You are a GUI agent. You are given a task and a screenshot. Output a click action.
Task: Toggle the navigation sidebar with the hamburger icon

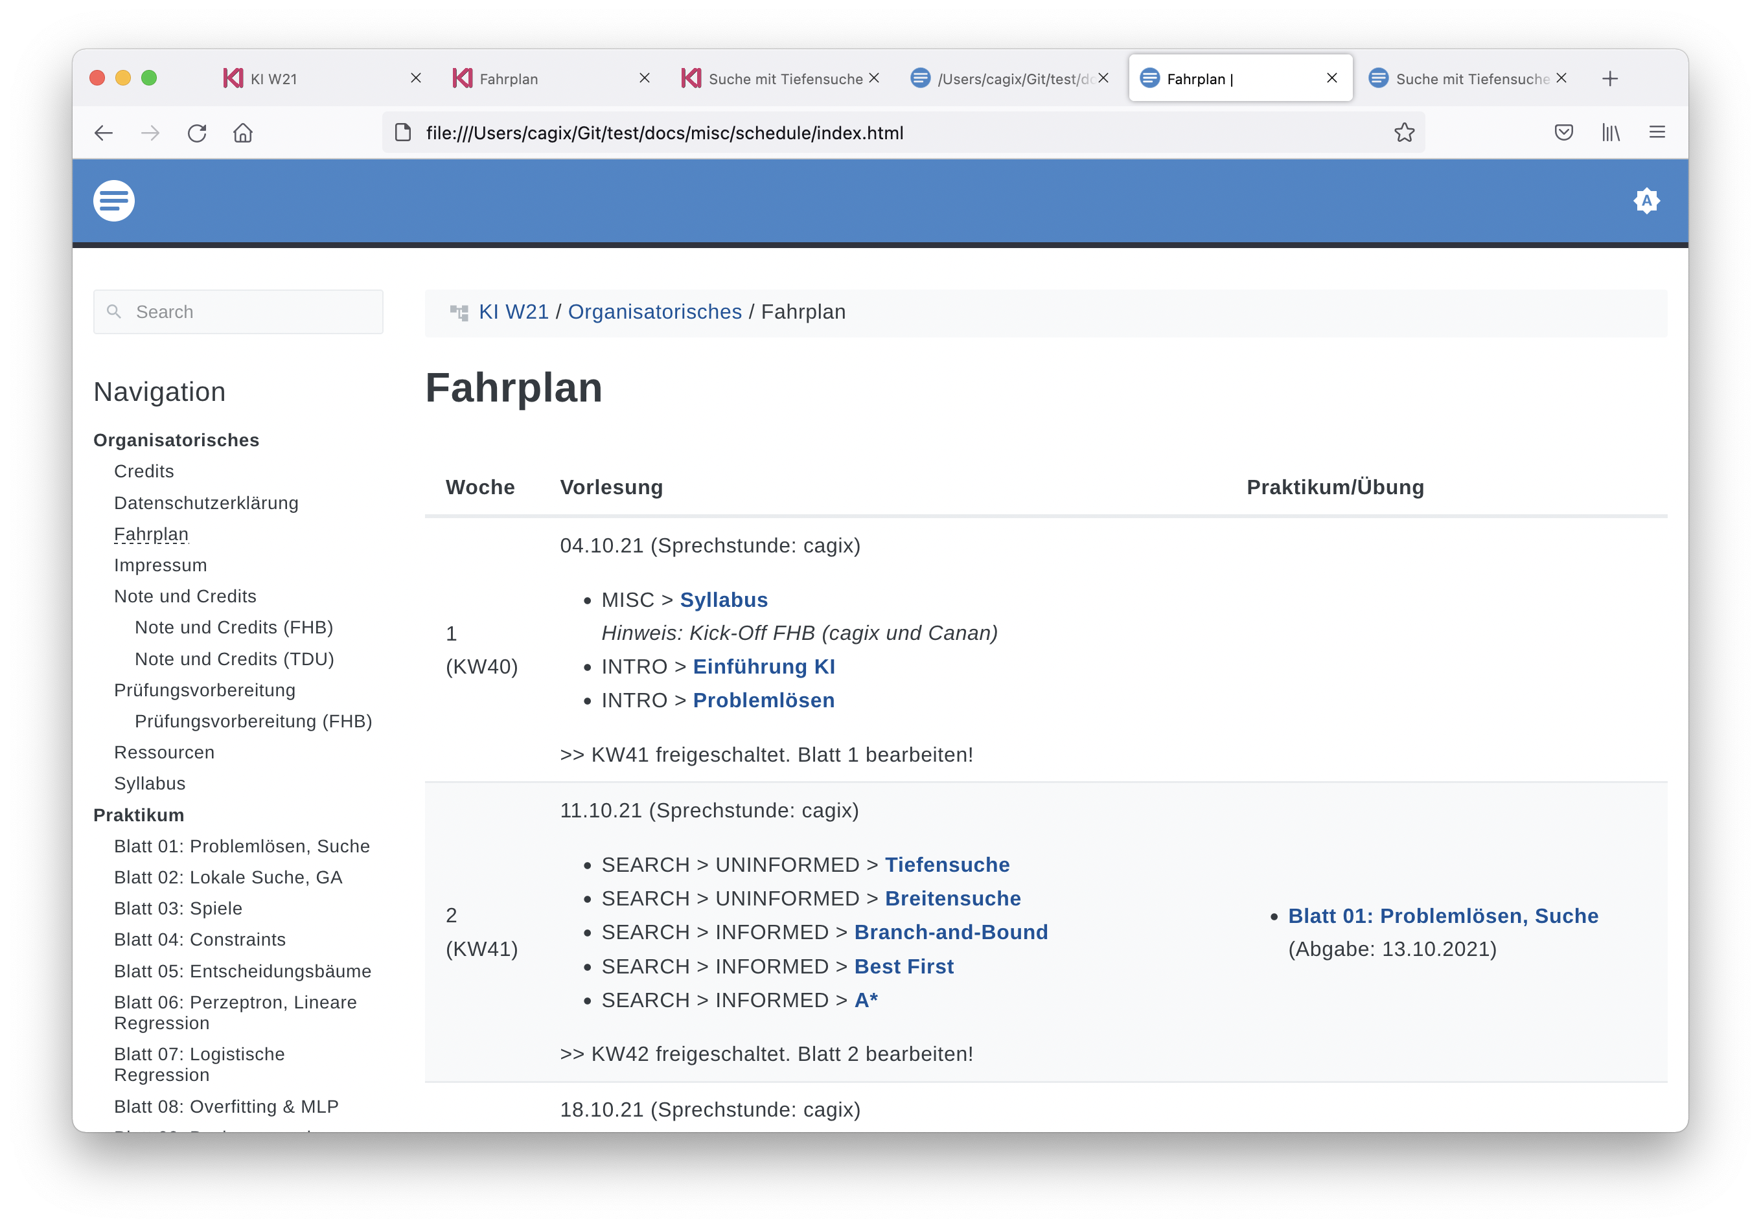tap(113, 200)
